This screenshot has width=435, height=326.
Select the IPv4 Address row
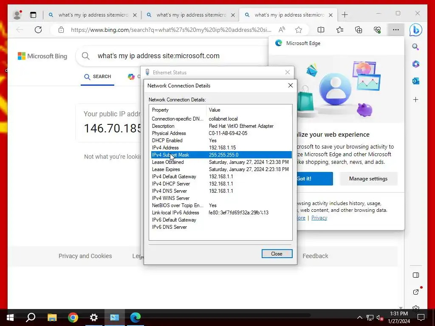coord(221,148)
